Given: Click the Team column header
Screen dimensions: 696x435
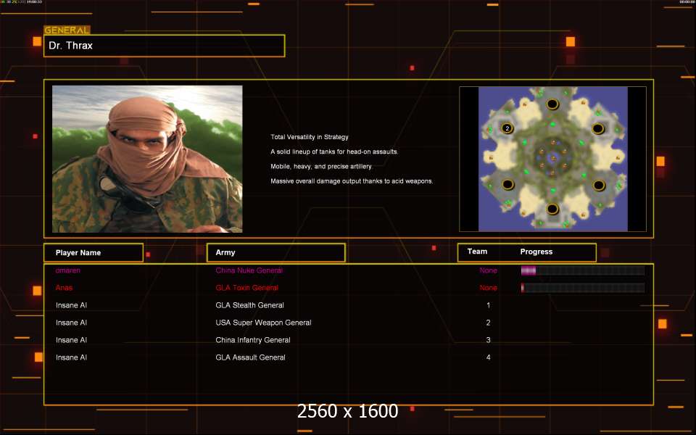Looking at the screenshot, I should pyautogui.click(x=477, y=252).
